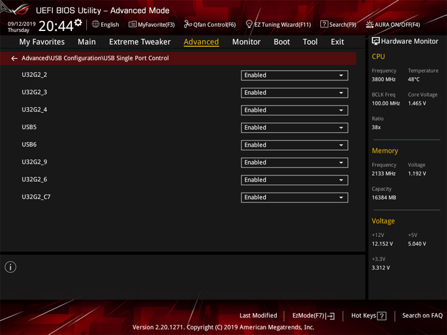
Task: Select the U32G2_C7 row label
Action: [36, 197]
